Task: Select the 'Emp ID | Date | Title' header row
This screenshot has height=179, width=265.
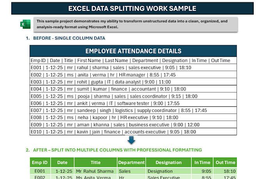Action: (133, 60)
